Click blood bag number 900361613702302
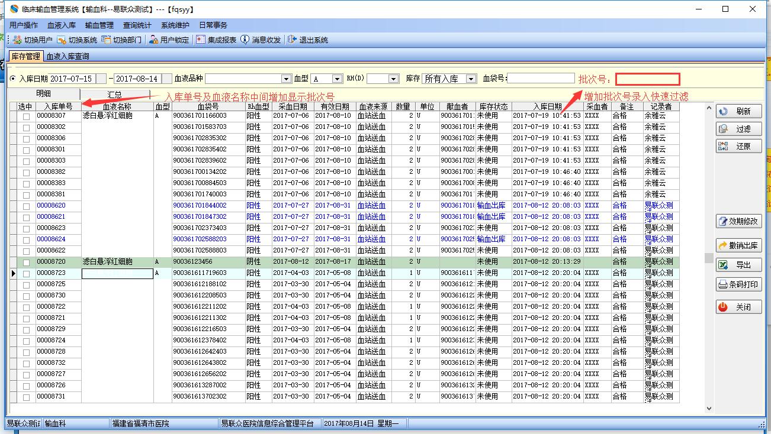 [200, 397]
